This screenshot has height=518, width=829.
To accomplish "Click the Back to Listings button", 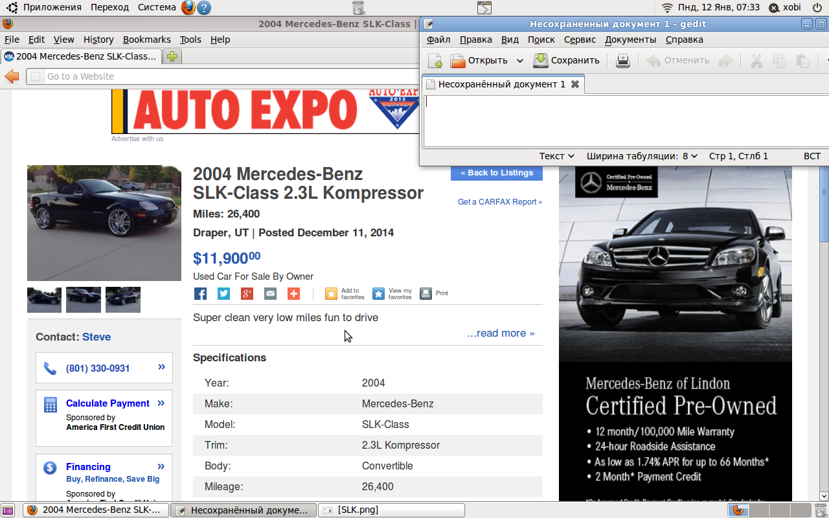I will point(497,173).
